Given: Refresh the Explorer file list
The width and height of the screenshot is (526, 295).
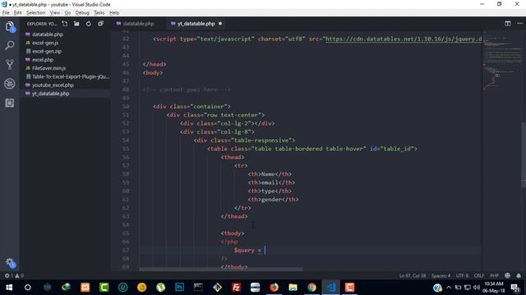Looking at the screenshot, I should point(89,24).
